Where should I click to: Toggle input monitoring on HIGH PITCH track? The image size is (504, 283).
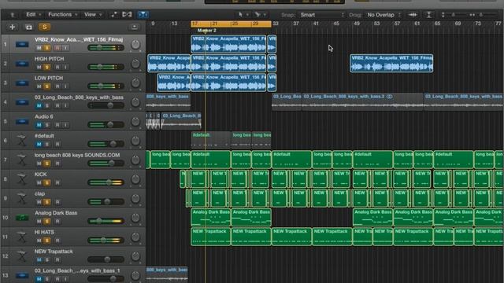[x=65, y=68]
